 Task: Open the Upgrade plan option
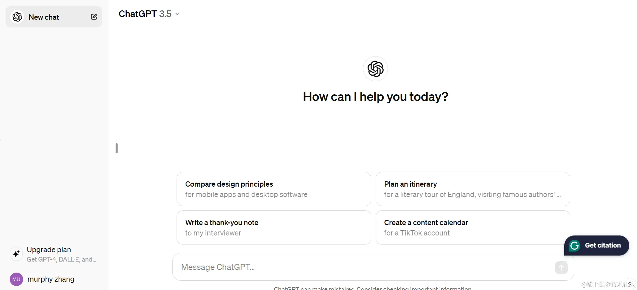[x=54, y=254]
